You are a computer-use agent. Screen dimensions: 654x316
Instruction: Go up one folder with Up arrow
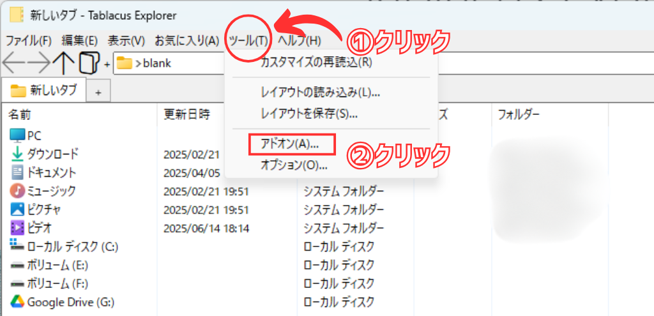[x=63, y=63]
